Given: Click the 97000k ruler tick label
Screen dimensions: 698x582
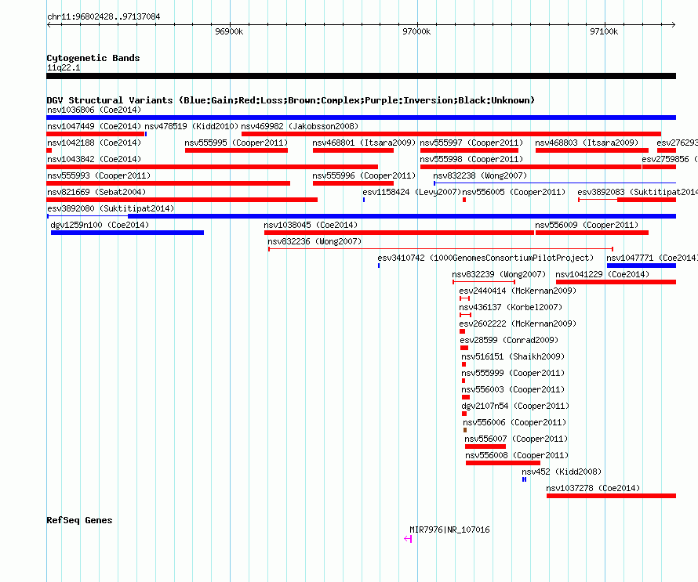Looking at the screenshot, I should 416,31.
